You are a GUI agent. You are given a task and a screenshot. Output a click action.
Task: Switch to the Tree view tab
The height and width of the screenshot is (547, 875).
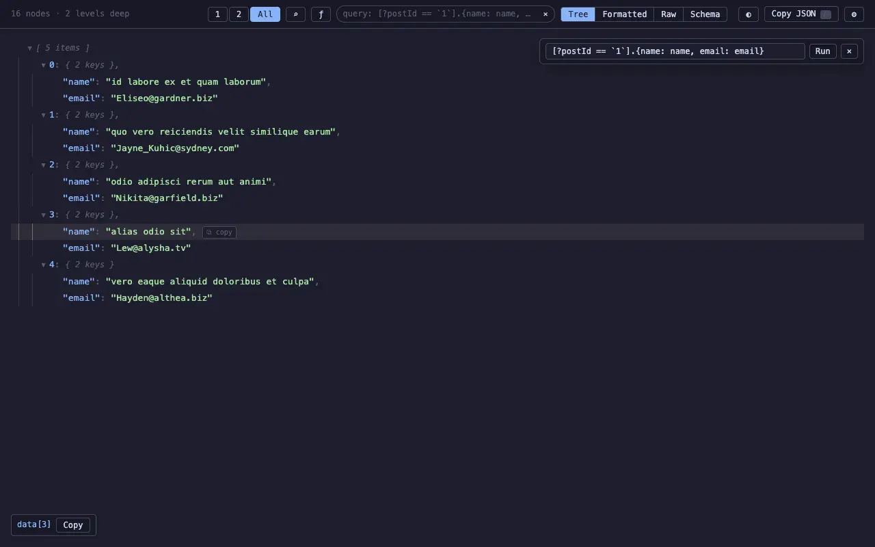click(x=578, y=14)
